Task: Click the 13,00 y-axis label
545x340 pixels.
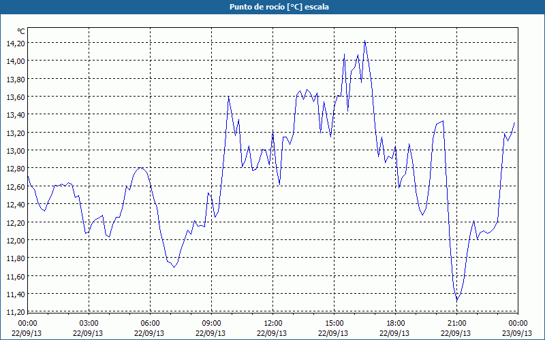Action: [15, 150]
